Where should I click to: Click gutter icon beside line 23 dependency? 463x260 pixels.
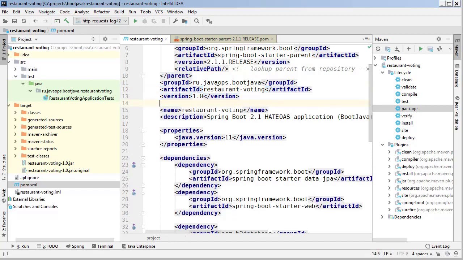click(x=133, y=165)
